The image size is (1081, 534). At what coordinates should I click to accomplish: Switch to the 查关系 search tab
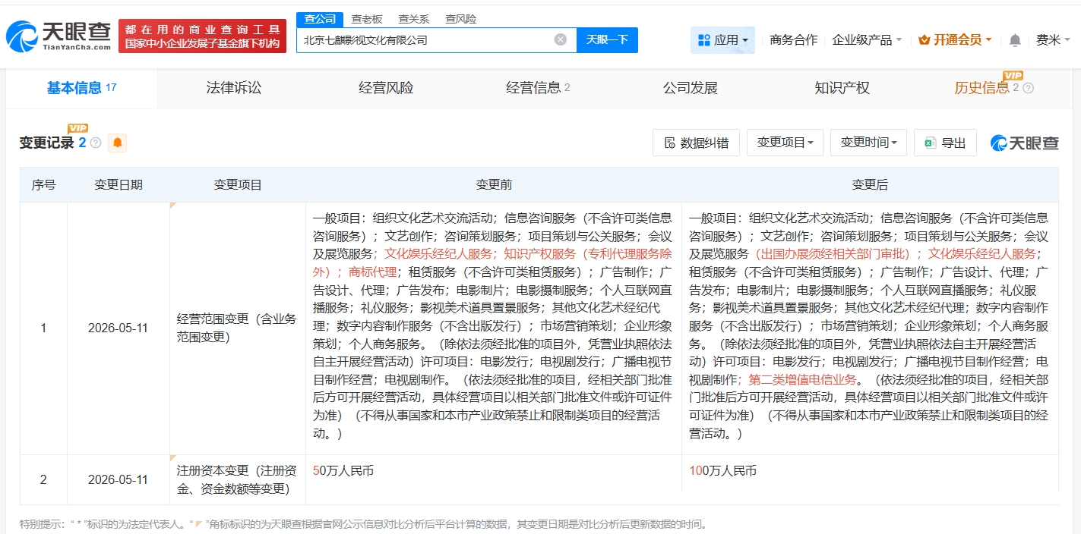pyautogui.click(x=414, y=19)
